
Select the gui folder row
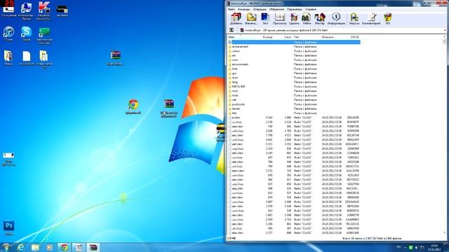(294, 73)
